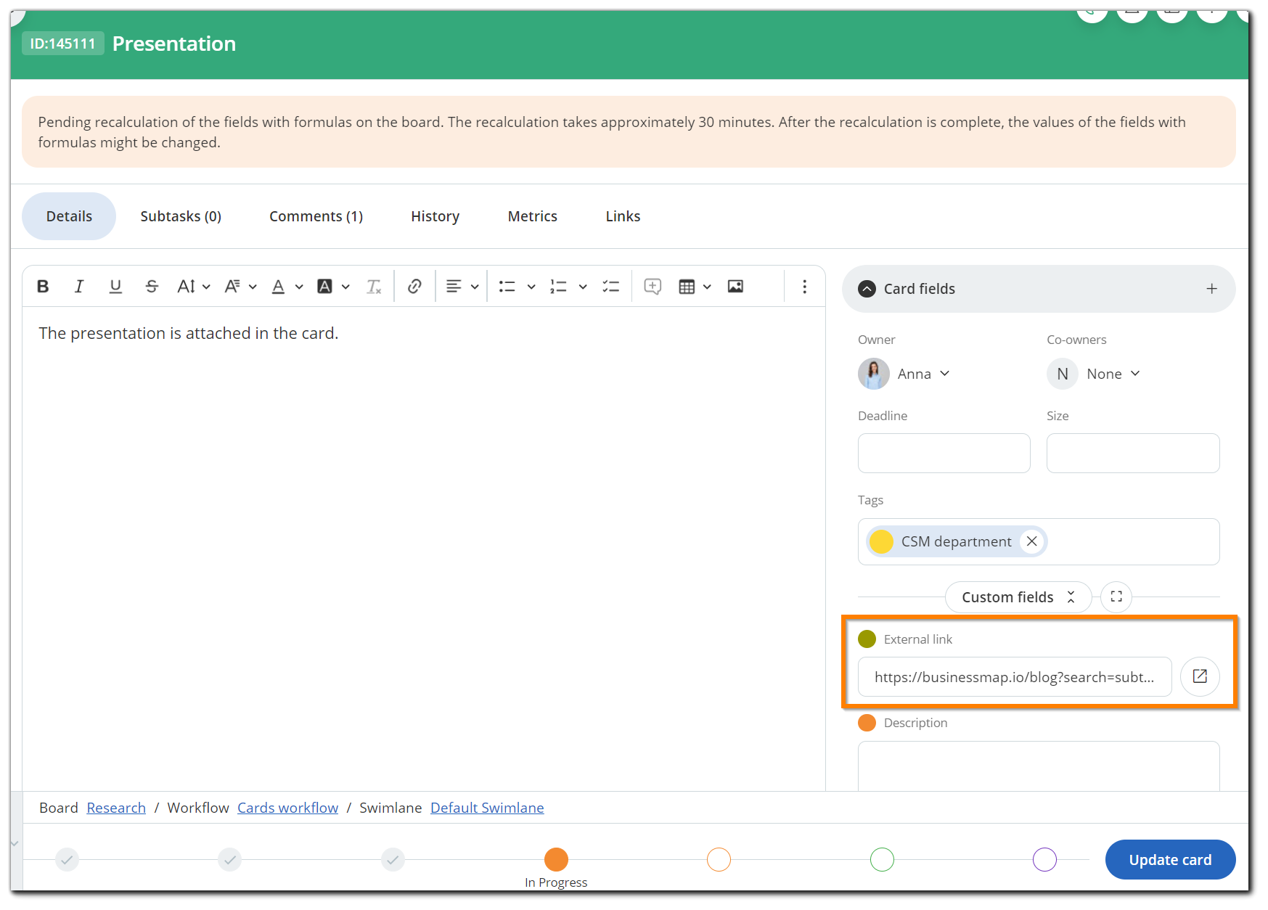Insert a numbered list
Image resolution: width=1268 pixels, height=910 pixels.
coord(558,287)
